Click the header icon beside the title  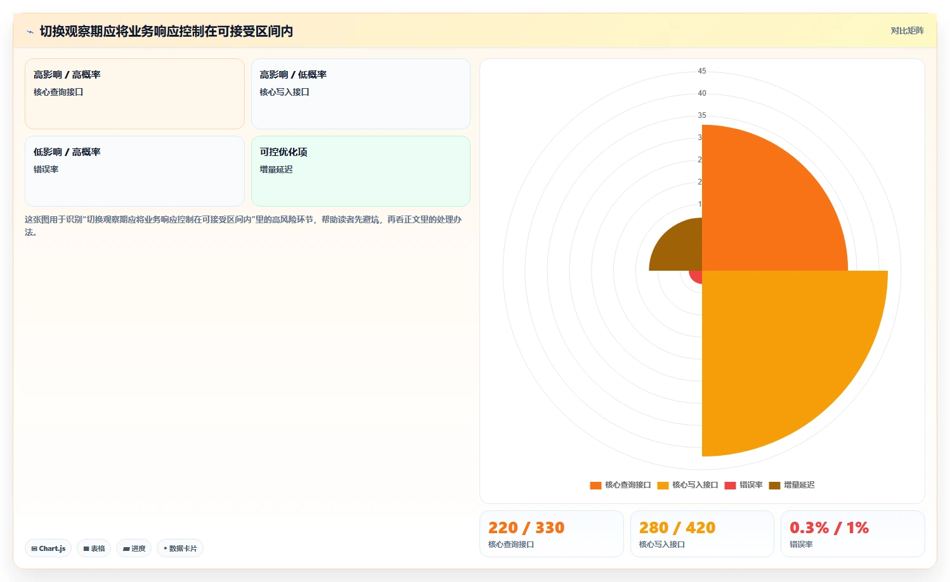[30, 32]
